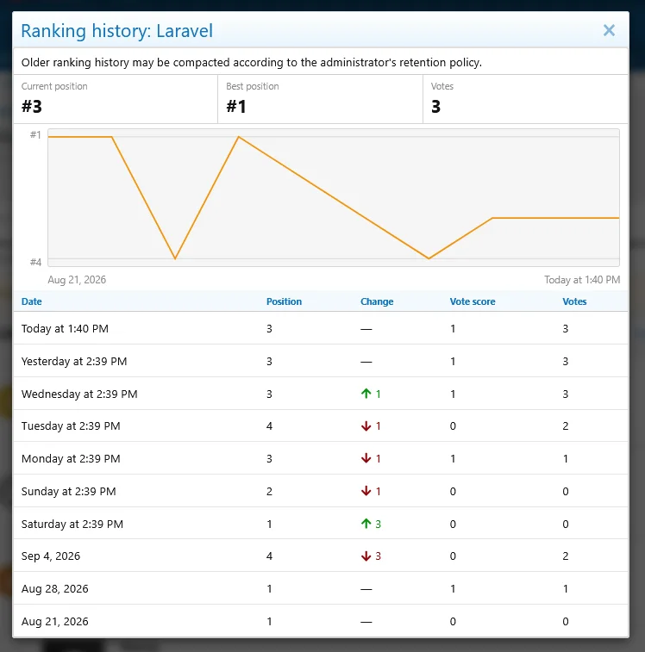
Task: Select 'Wednesday at 2:39 PM' date cell
Action: tap(79, 394)
